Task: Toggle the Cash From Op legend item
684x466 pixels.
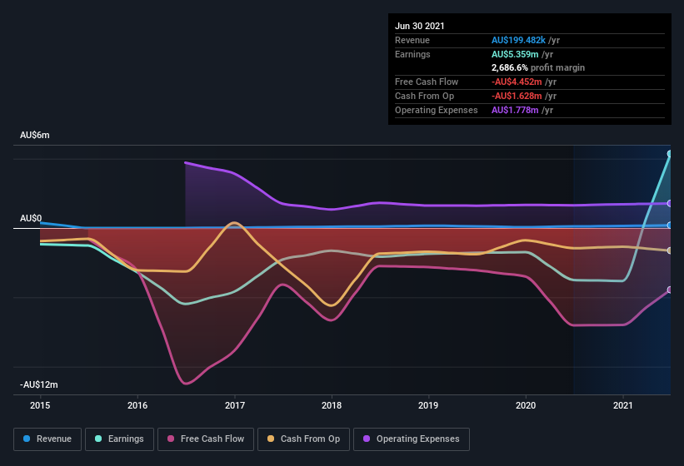Action: point(303,439)
